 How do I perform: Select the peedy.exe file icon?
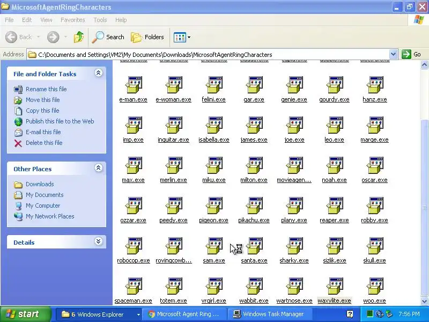(x=174, y=206)
